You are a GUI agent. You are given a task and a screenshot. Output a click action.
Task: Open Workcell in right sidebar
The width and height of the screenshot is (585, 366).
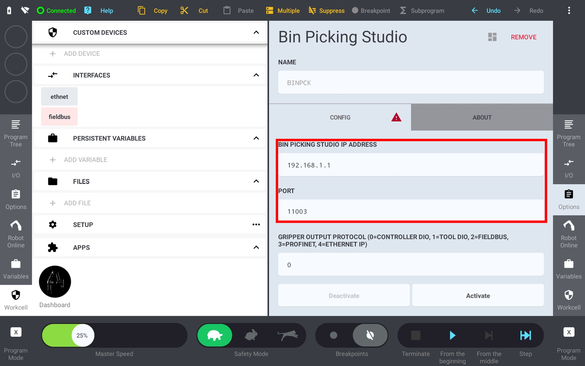pyautogui.click(x=568, y=300)
